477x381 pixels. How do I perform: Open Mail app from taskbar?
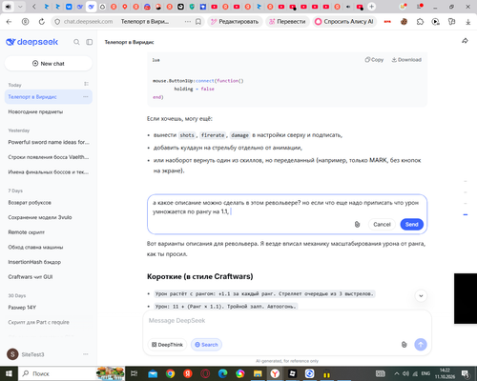pos(153,373)
